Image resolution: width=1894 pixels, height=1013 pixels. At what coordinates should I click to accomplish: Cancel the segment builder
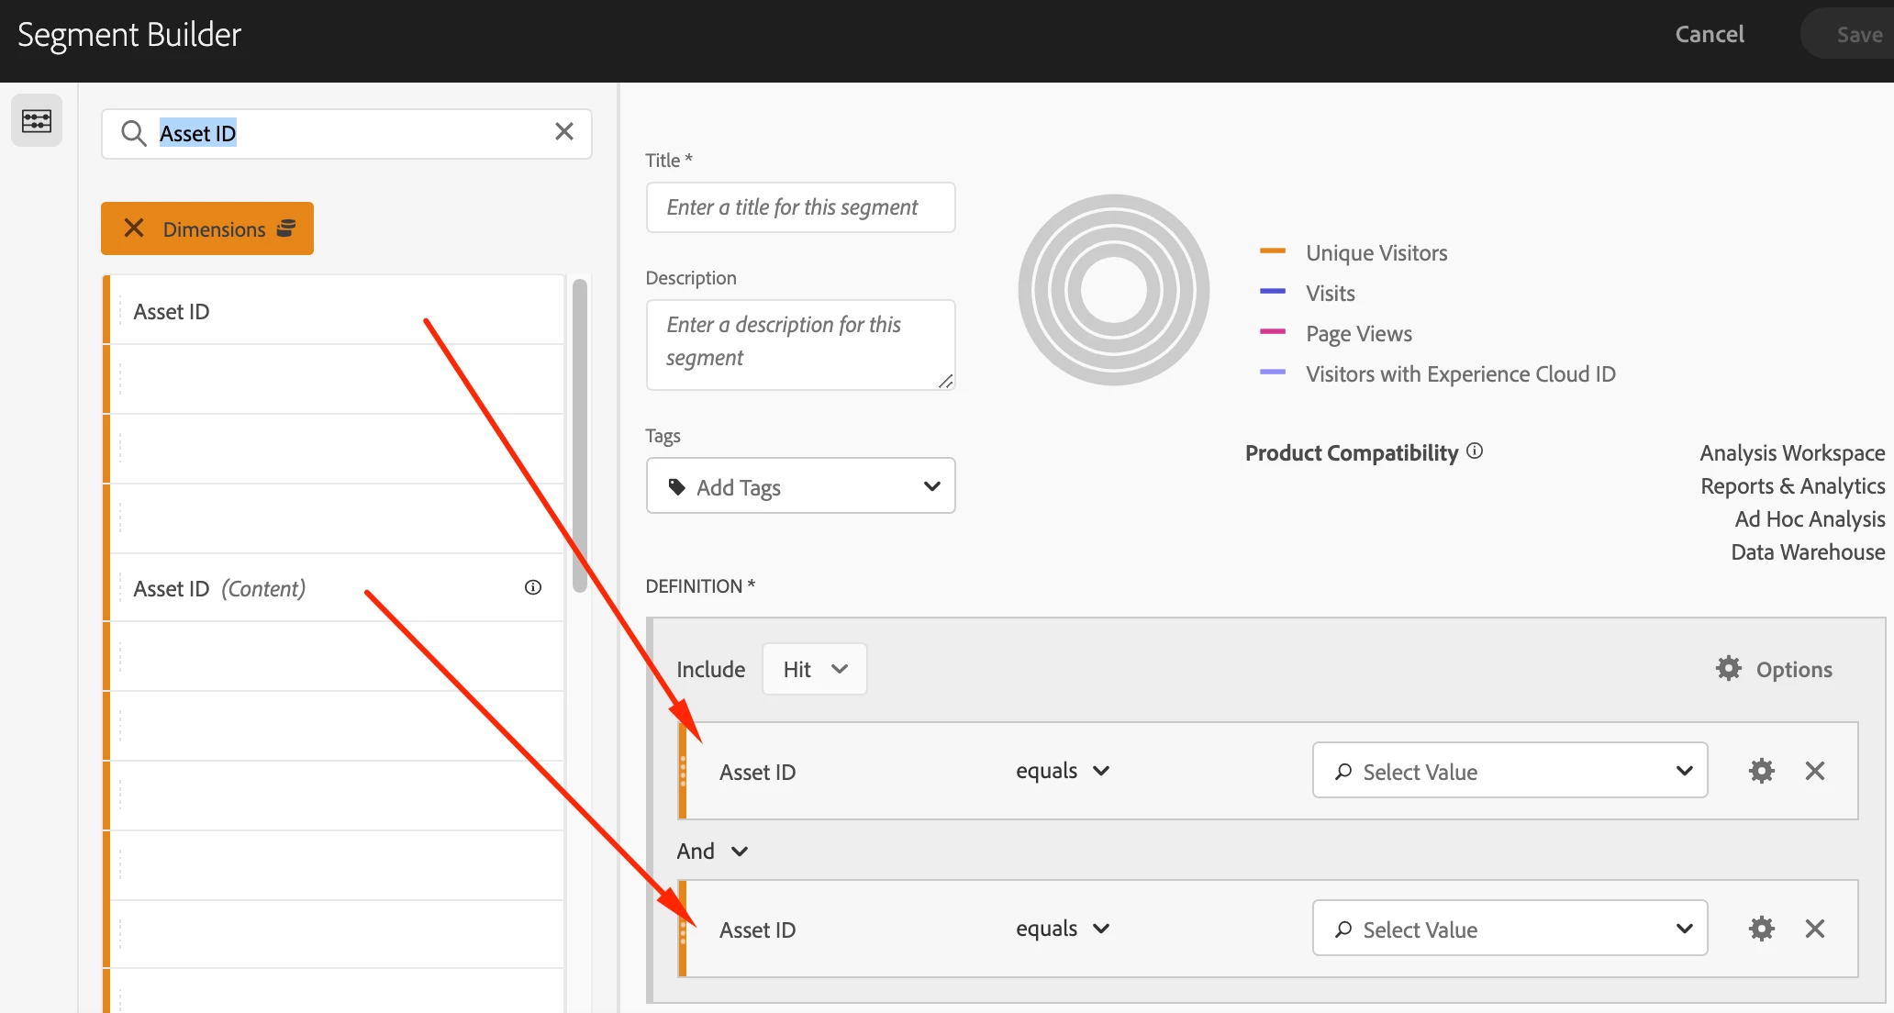click(x=1709, y=34)
